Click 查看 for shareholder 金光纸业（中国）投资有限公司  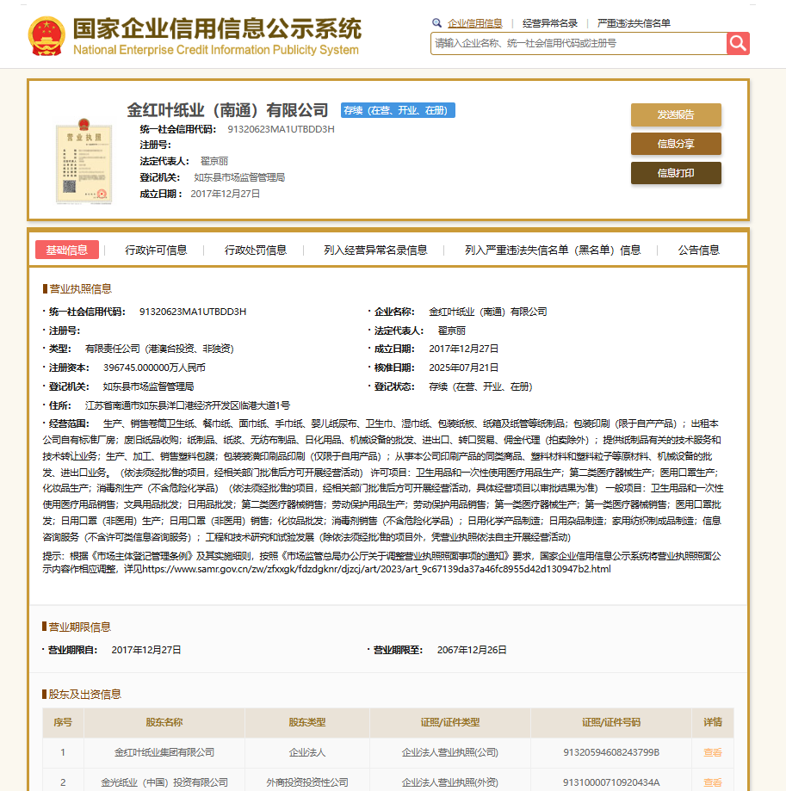712,782
